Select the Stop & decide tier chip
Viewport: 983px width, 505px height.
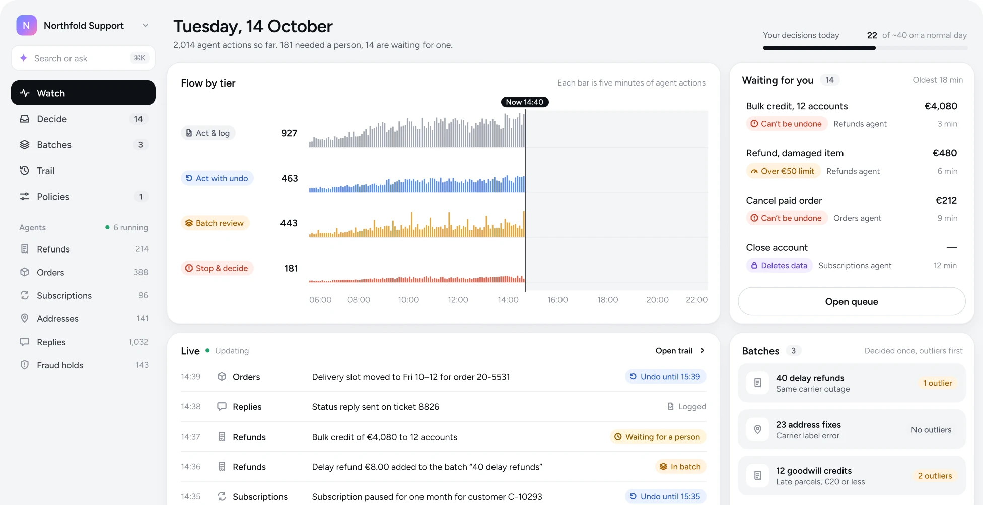tap(217, 268)
